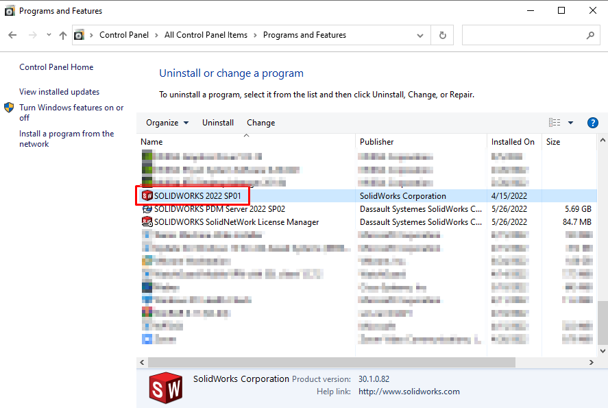Viewport: 608px width, 408px height.
Task: Click the SolidWorks Corporation publisher cell
Action: (x=403, y=196)
